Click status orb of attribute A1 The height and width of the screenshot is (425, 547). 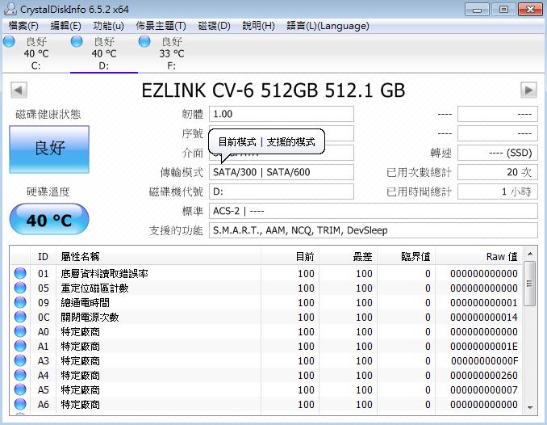20,346
